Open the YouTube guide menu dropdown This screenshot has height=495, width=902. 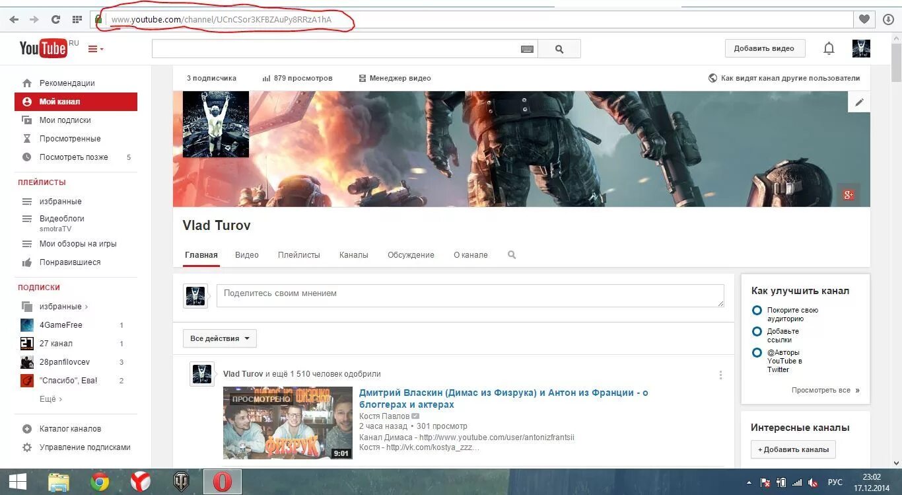96,49
